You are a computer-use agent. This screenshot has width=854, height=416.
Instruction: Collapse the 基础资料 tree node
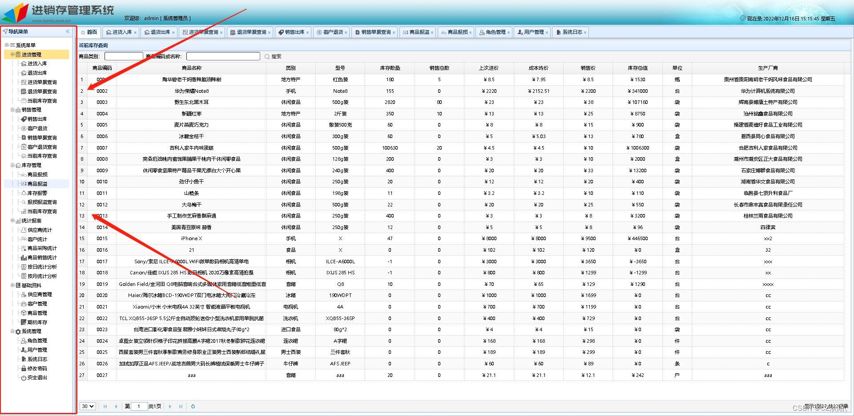(x=12, y=285)
